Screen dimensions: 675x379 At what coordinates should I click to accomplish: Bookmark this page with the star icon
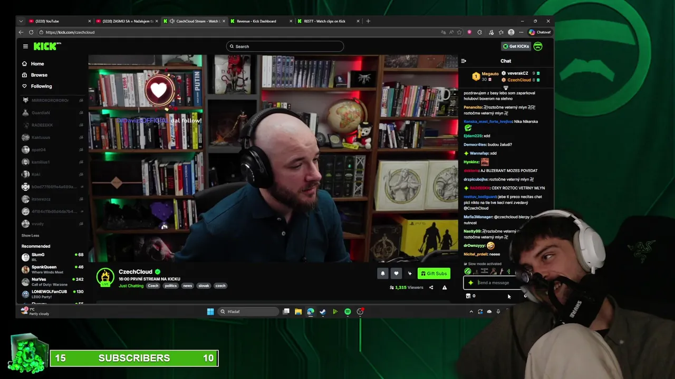click(x=460, y=32)
